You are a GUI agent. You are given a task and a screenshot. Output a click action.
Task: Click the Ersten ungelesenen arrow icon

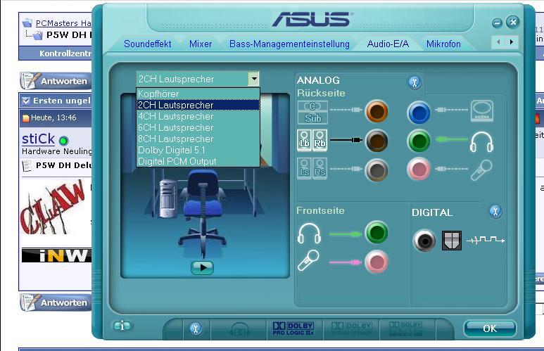tap(25, 101)
